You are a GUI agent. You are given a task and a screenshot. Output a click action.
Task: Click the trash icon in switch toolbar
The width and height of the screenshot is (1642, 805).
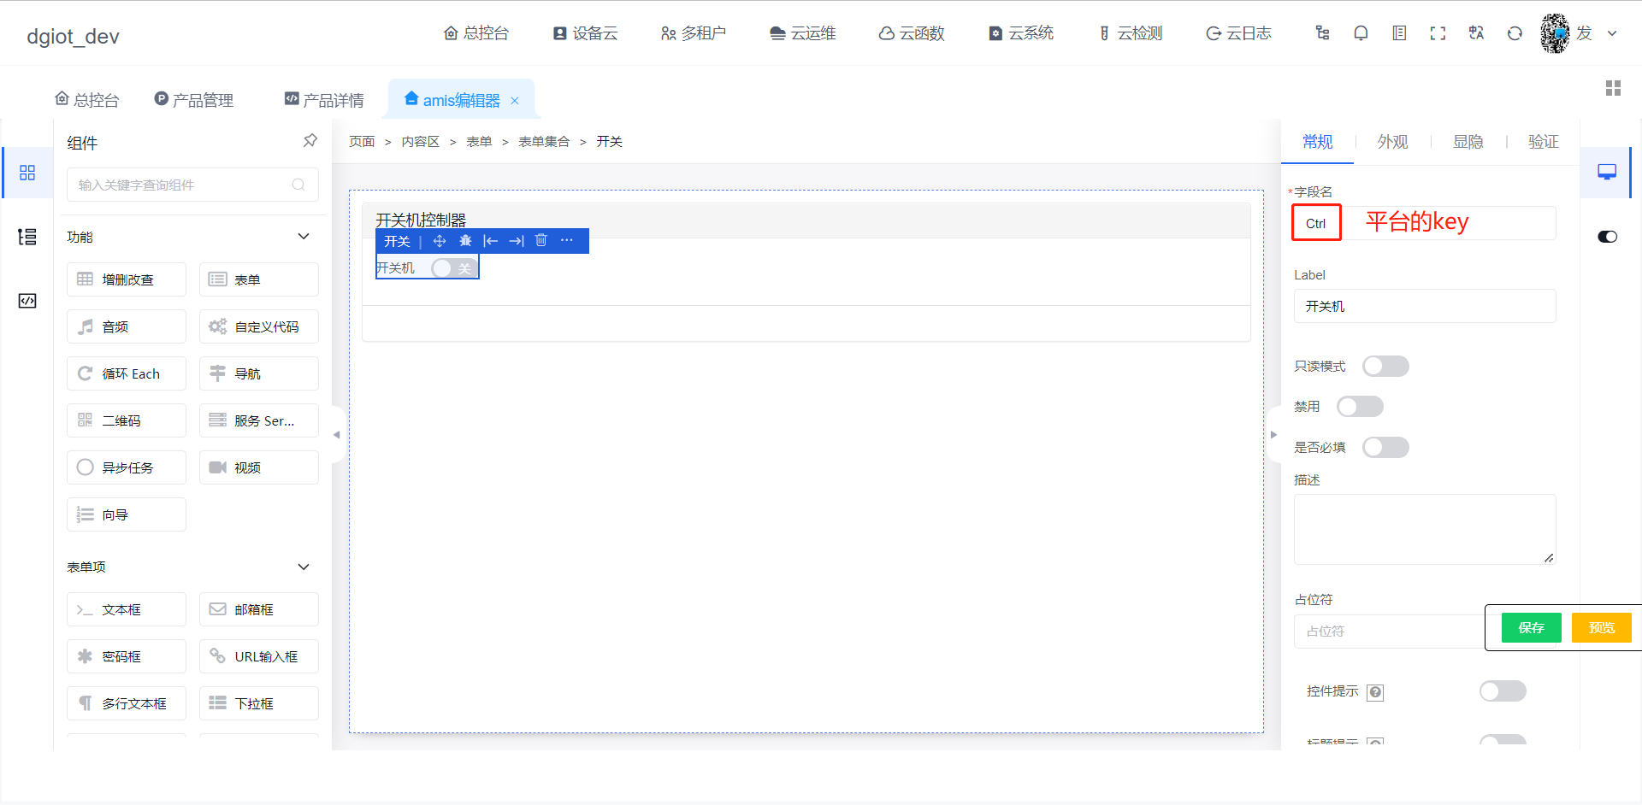tap(540, 241)
